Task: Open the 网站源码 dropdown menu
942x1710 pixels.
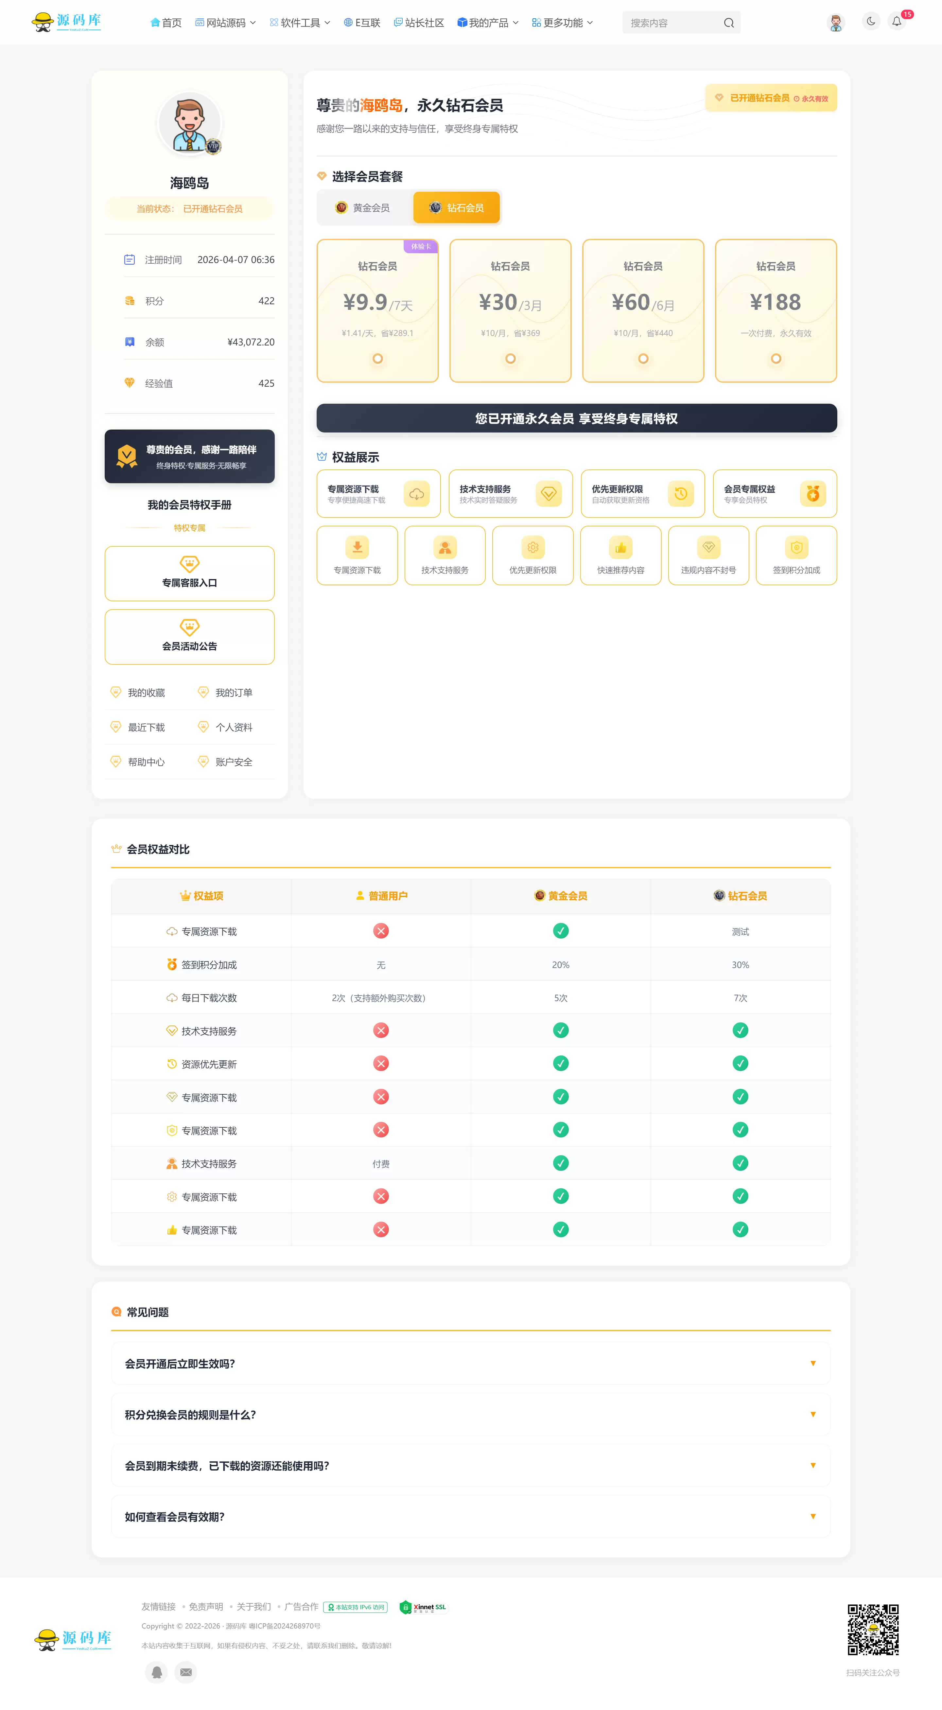Action: 225,23
